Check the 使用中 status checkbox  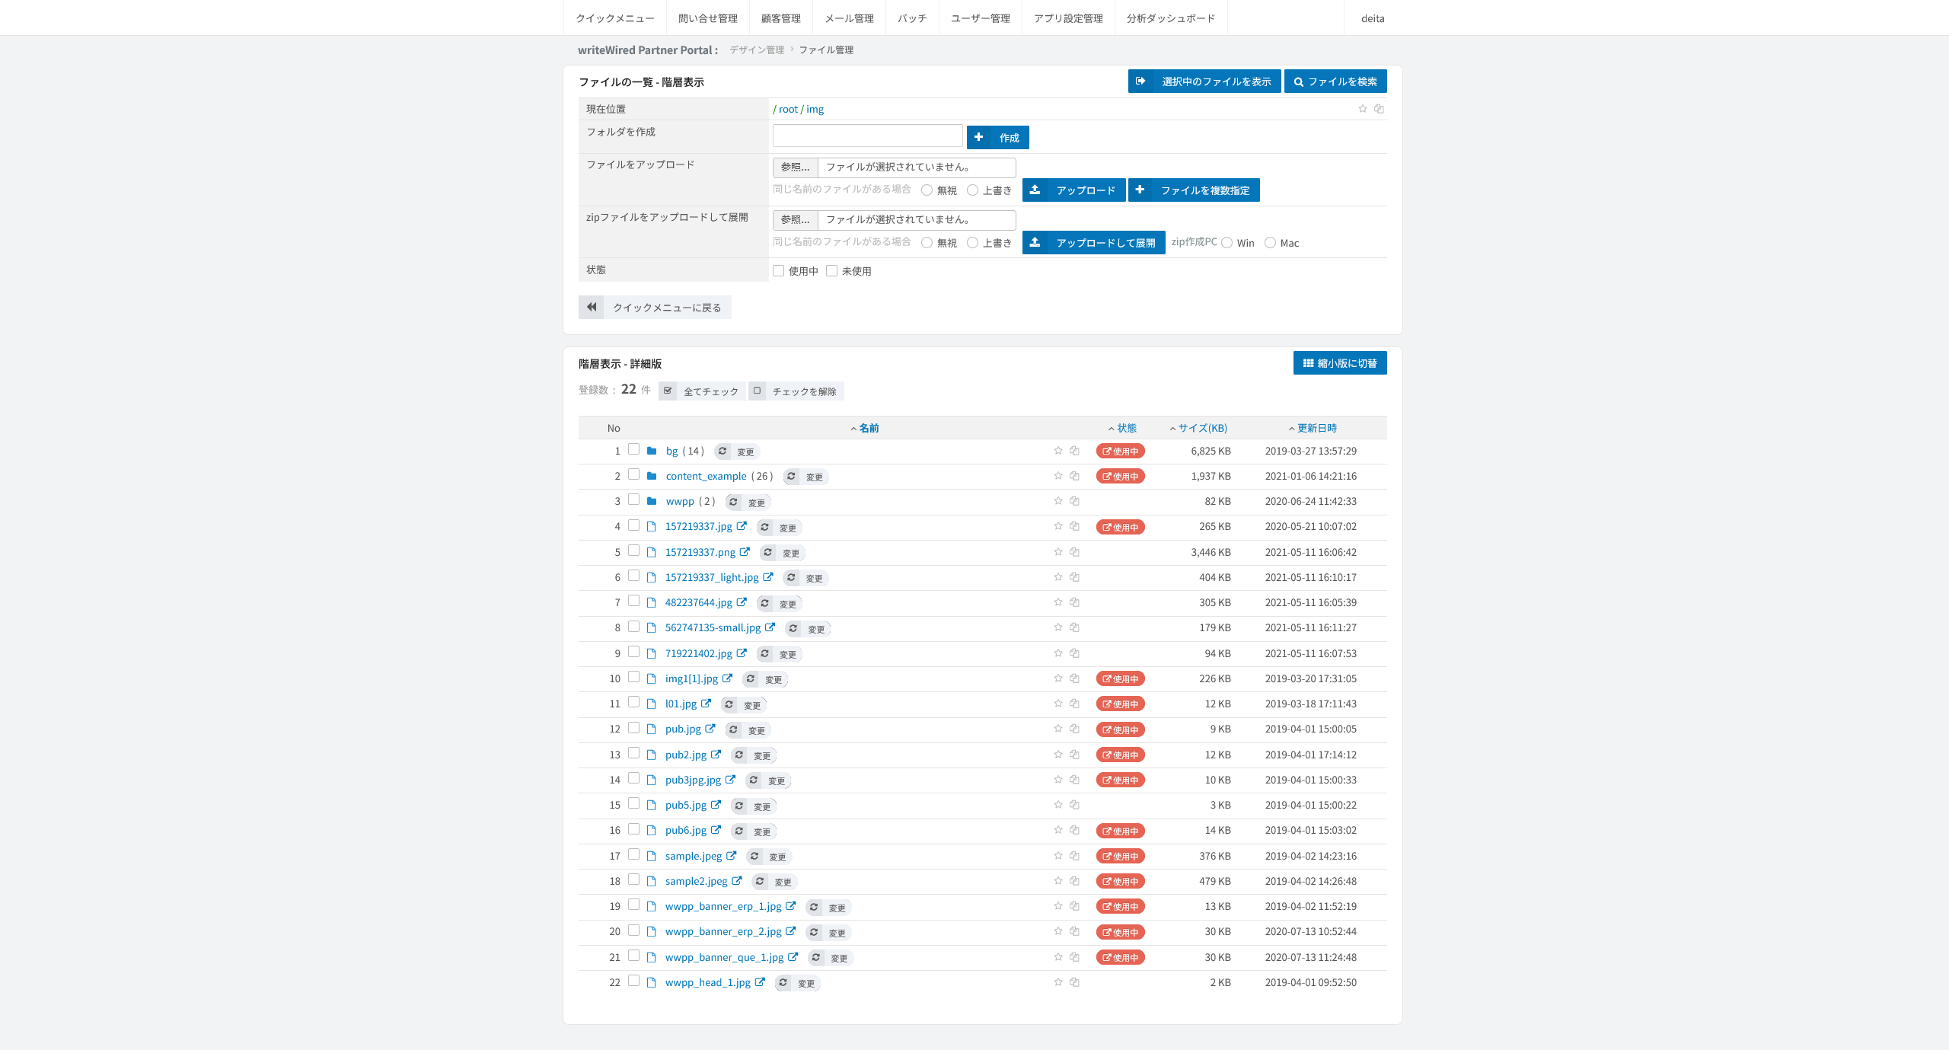[x=778, y=270]
